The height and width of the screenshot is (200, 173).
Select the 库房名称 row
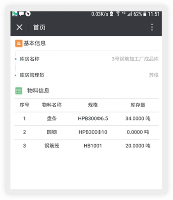[x=86, y=59]
